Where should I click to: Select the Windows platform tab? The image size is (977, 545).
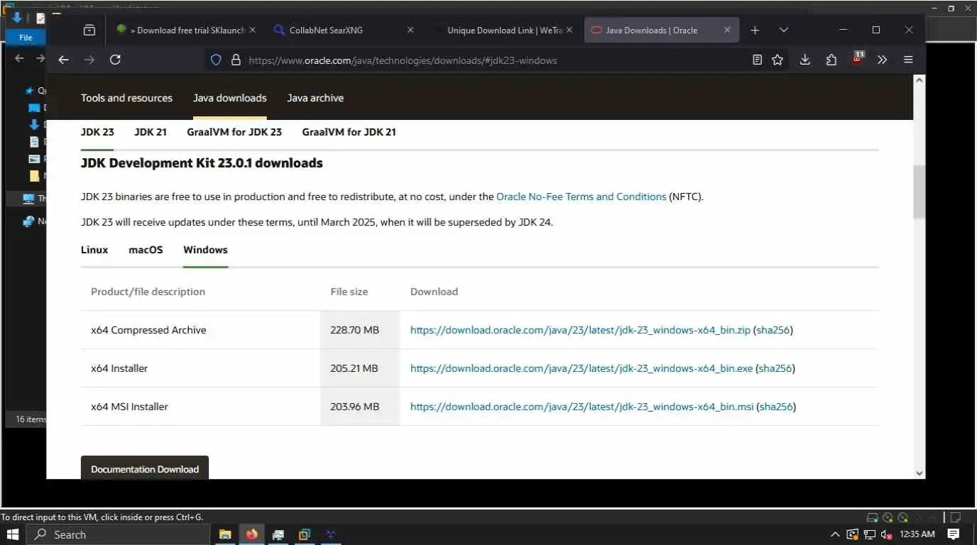205,250
